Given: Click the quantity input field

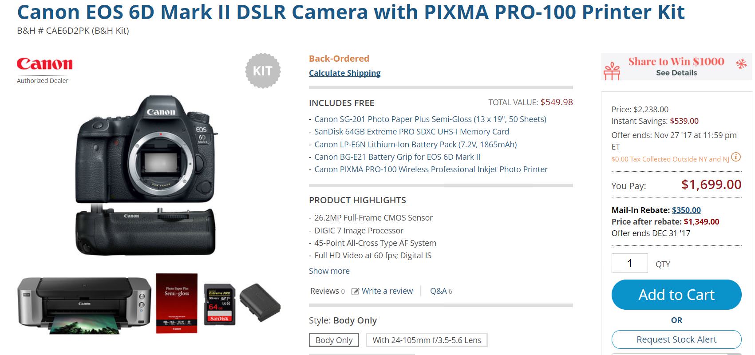Looking at the screenshot, I should 629,263.
